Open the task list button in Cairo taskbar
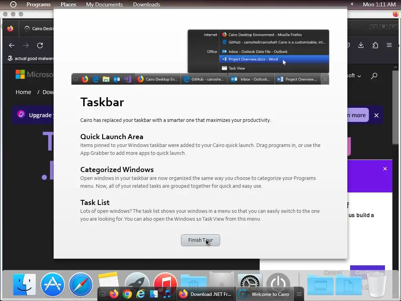 point(299,294)
